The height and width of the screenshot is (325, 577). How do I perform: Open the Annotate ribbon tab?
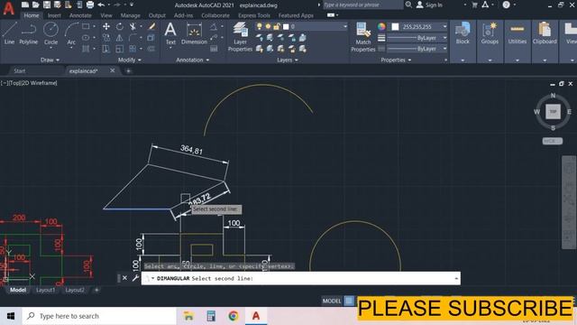pyautogui.click(x=80, y=15)
